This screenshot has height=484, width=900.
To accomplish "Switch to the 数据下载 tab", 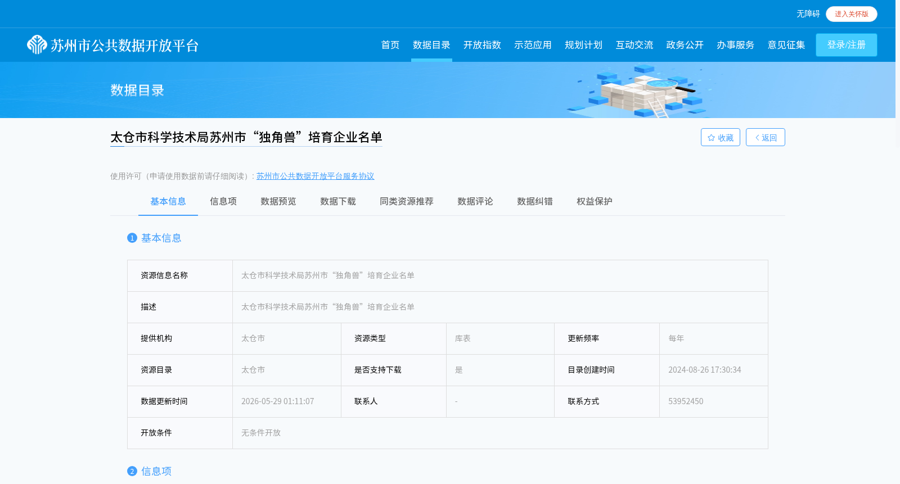I will pos(338,201).
